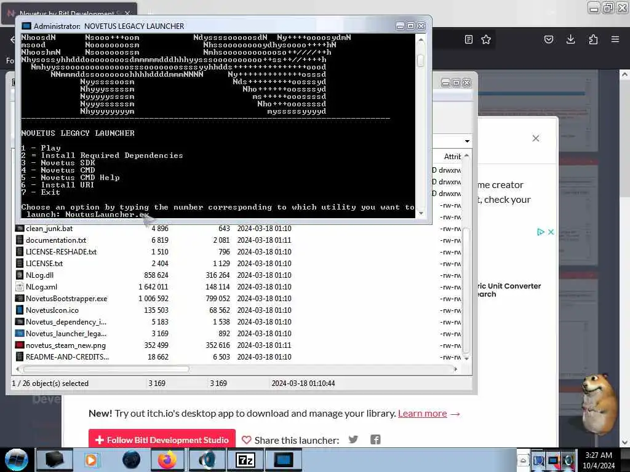
Task: Click the AdChoices triangle icon
Action: [540, 232]
